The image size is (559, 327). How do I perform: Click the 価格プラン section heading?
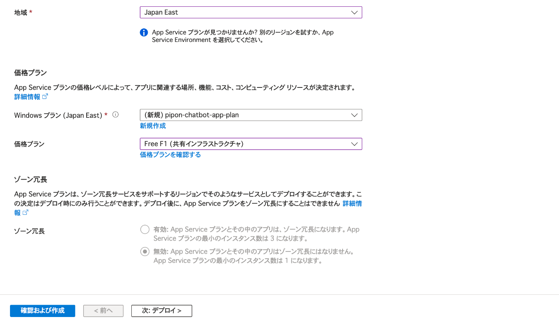[x=31, y=73]
